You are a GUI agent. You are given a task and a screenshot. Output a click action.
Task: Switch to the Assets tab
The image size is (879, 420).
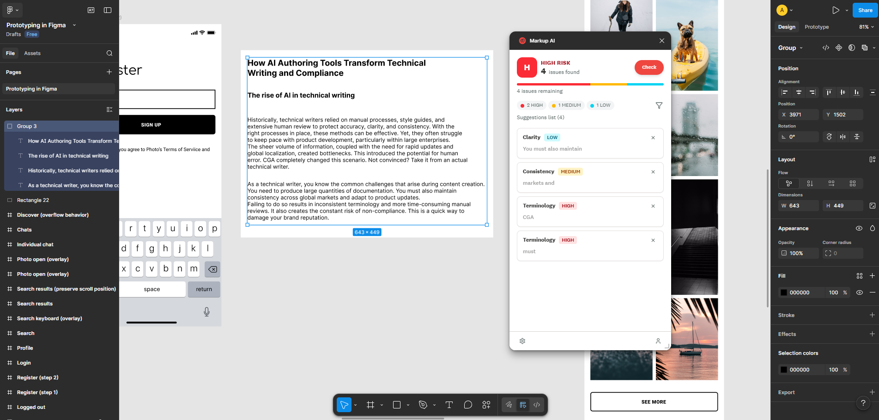[x=32, y=53]
